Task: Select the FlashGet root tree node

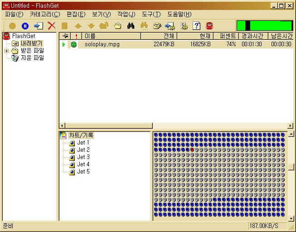Action: tap(24, 36)
